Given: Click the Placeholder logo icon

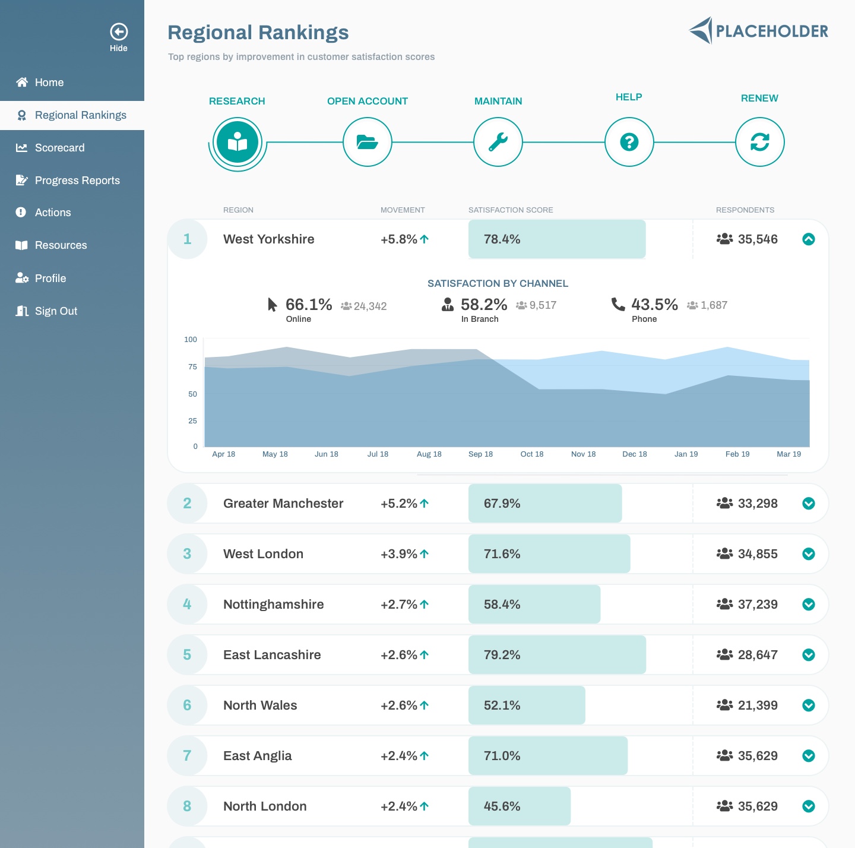Looking at the screenshot, I should 700,31.
